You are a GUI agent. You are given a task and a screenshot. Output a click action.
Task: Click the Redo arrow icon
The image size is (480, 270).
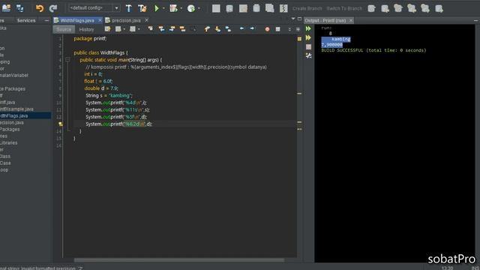(x=53, y=8)
